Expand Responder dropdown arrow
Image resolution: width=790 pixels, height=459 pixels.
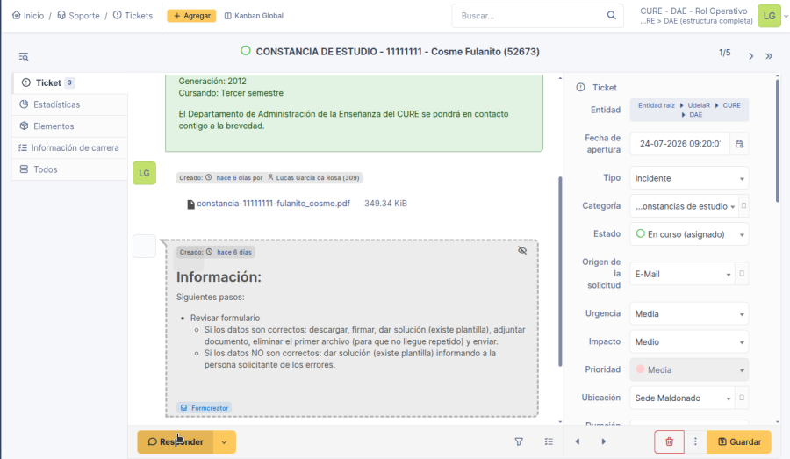224,441
